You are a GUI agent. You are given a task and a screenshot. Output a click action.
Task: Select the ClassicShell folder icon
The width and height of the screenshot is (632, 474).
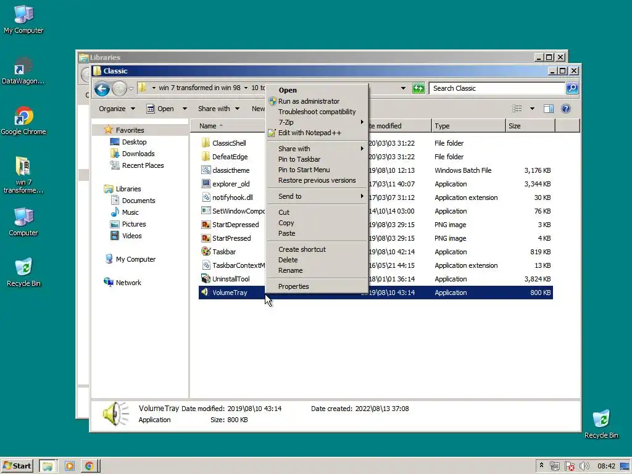(x=206, y=143)
